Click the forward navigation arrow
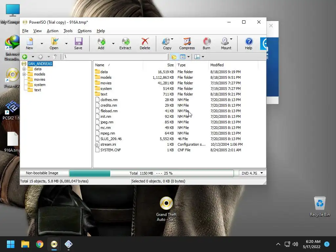Image resolution: width=336 pixels, height=252 pixels. pyautogui.click(x=40, y=56)
